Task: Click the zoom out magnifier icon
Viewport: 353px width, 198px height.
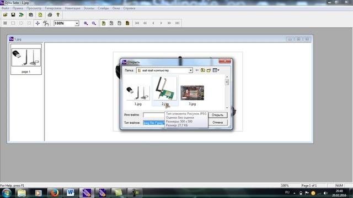Action: point(94,23)
